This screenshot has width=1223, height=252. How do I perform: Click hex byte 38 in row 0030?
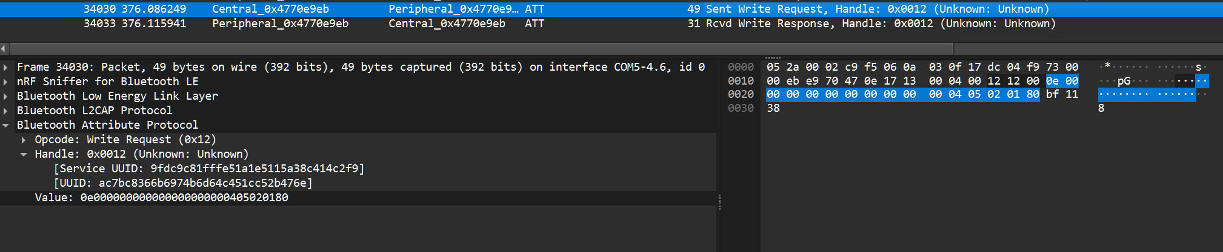click(x=773, y=108)
